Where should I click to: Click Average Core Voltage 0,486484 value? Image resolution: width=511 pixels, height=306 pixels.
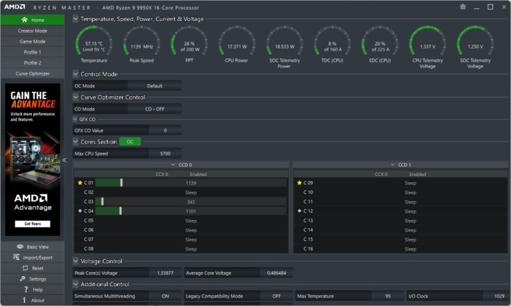pos(277,273)
